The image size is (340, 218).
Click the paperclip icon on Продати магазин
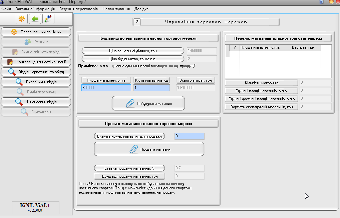pos(134,149)
